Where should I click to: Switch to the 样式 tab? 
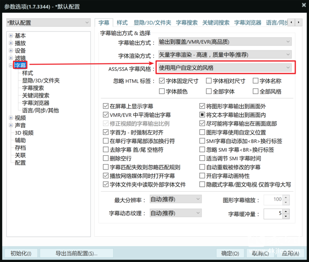[x=122, y=23]
